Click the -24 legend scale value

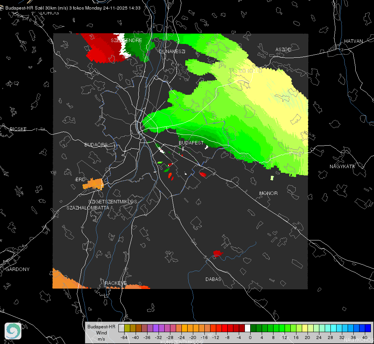(181, 338)
